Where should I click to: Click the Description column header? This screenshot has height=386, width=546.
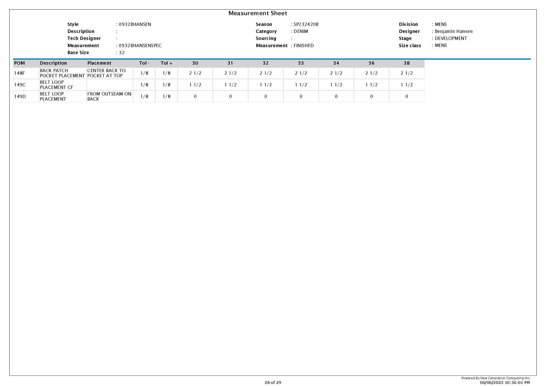53,63
